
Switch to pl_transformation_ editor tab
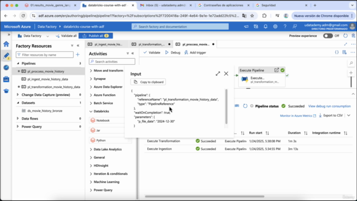(x=151, y=44)
